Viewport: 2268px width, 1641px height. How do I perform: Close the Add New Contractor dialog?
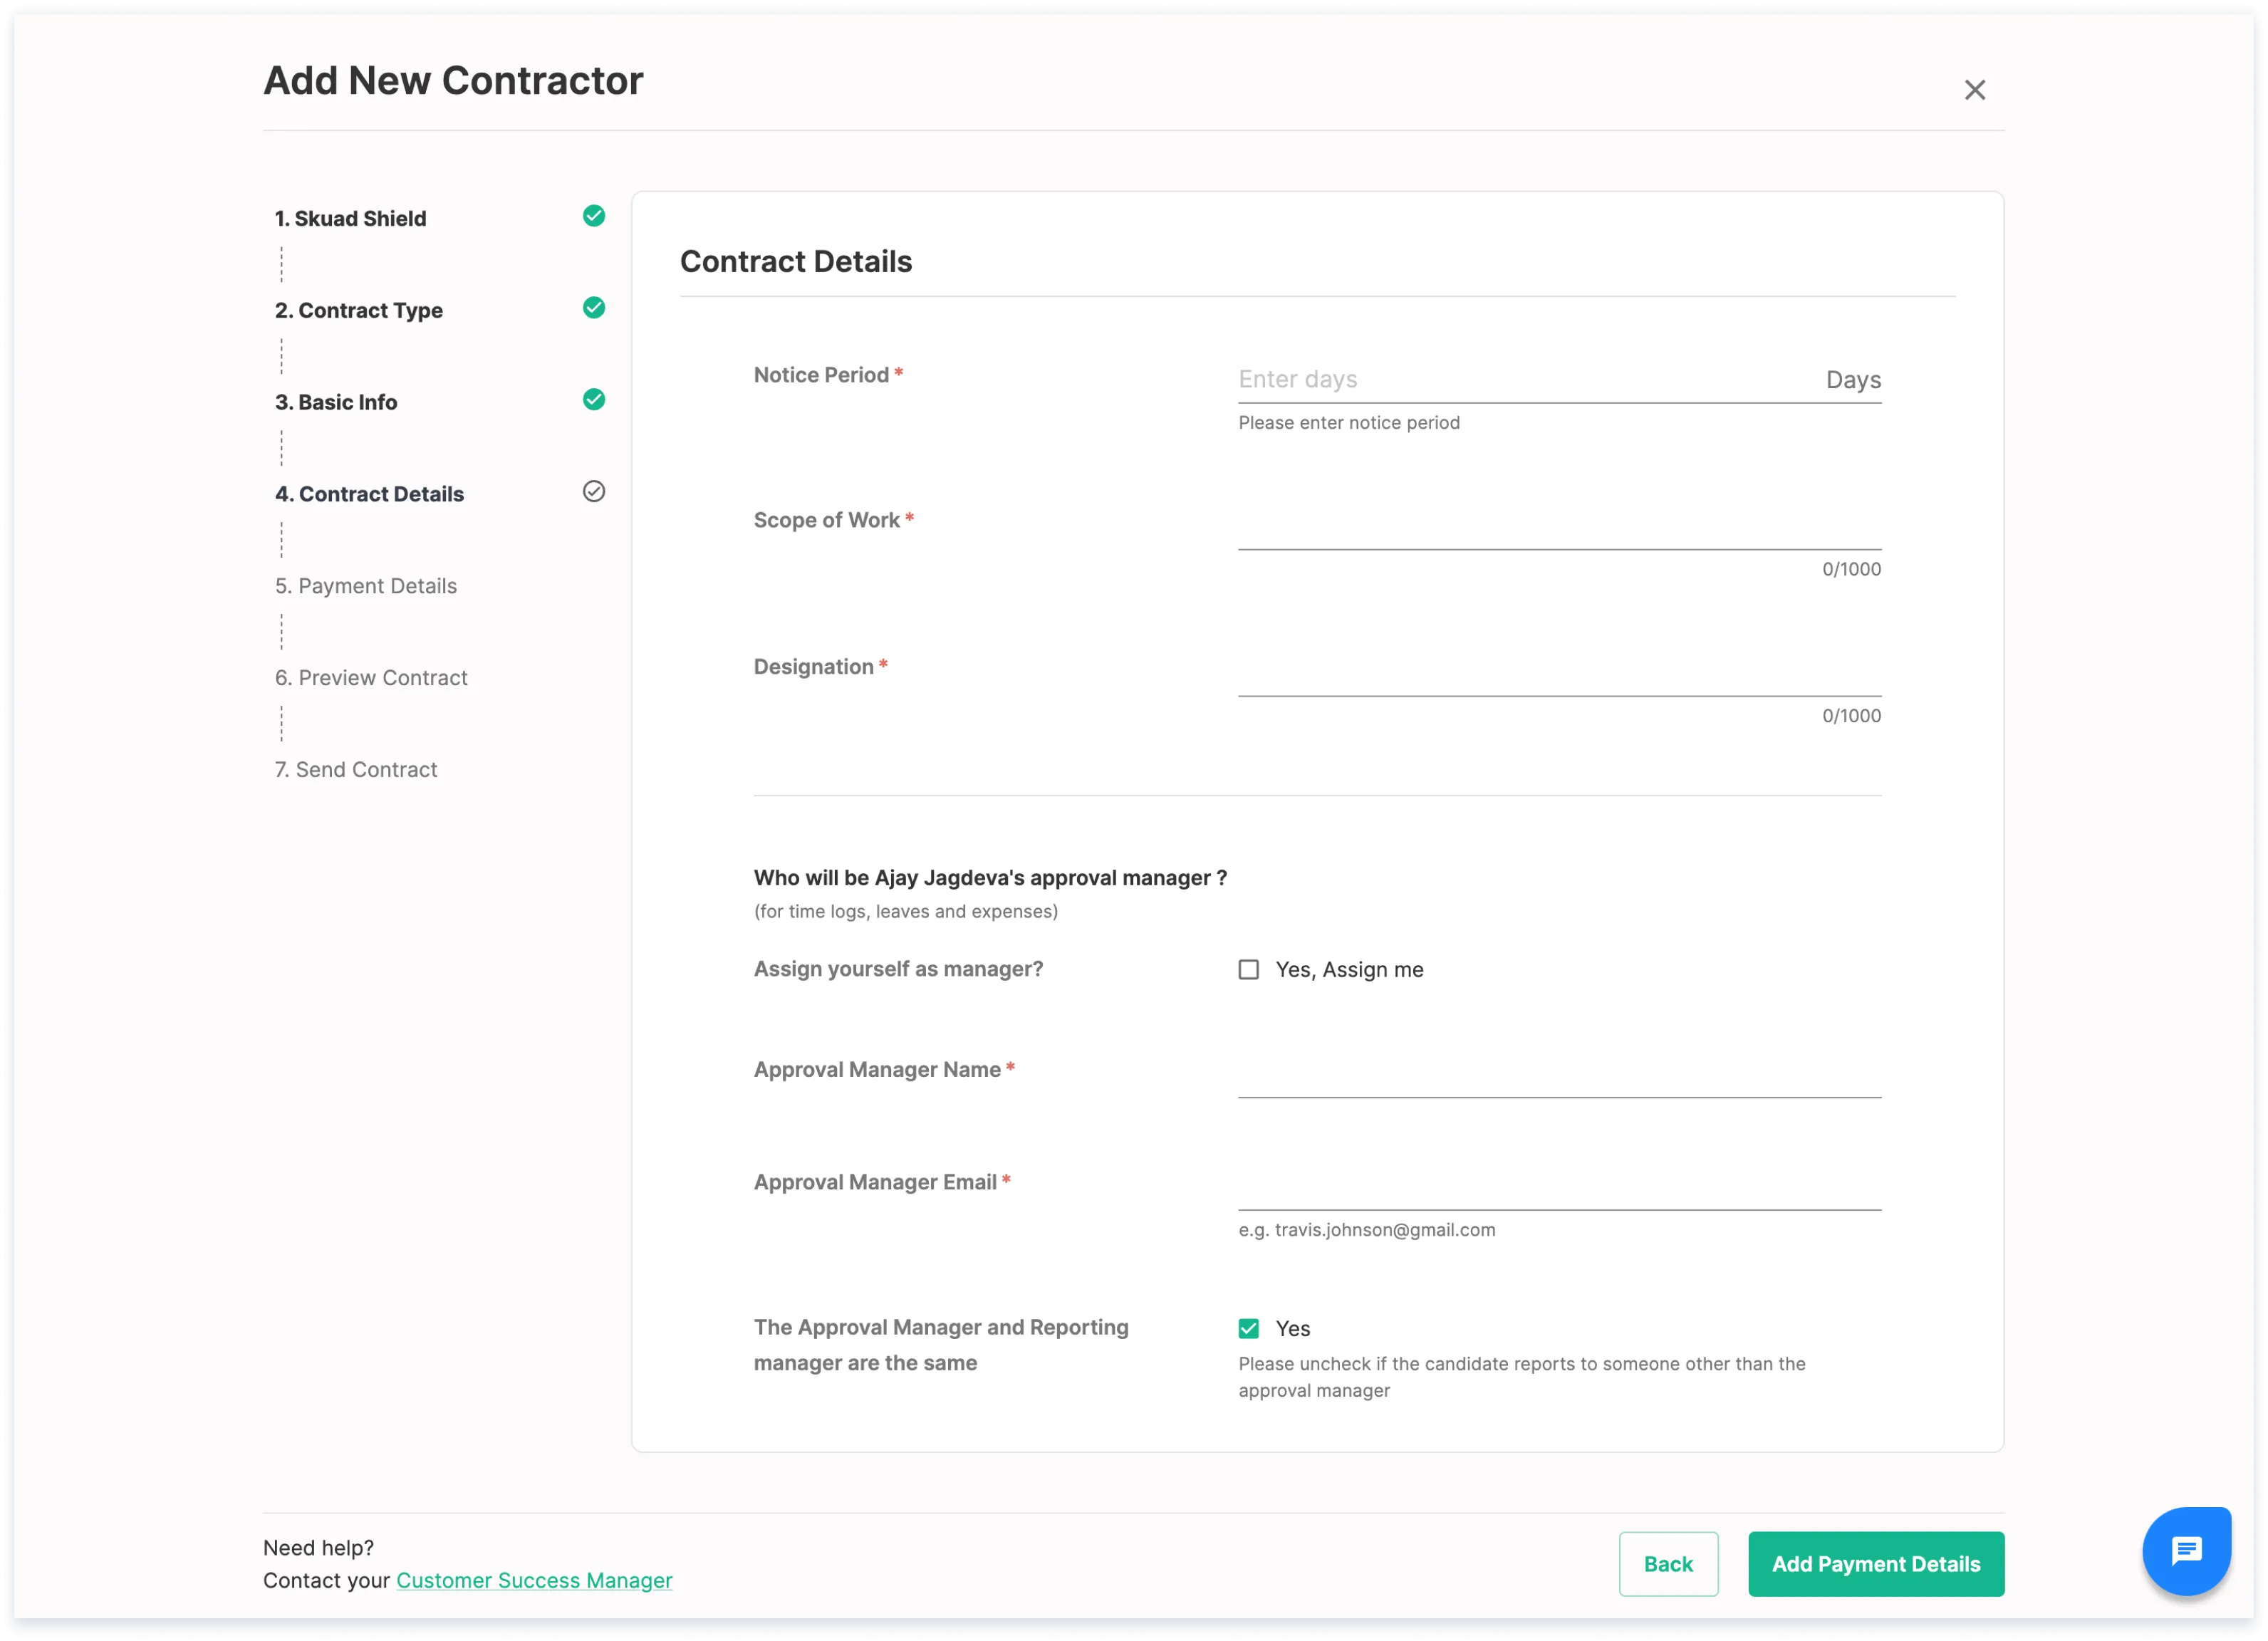tap(1974, 90)
